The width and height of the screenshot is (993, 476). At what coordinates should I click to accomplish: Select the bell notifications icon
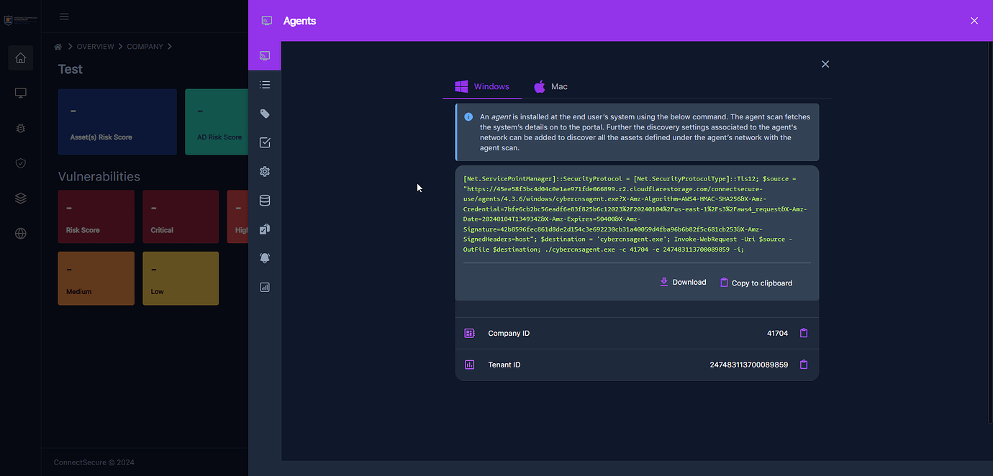[x=265, y=257]
